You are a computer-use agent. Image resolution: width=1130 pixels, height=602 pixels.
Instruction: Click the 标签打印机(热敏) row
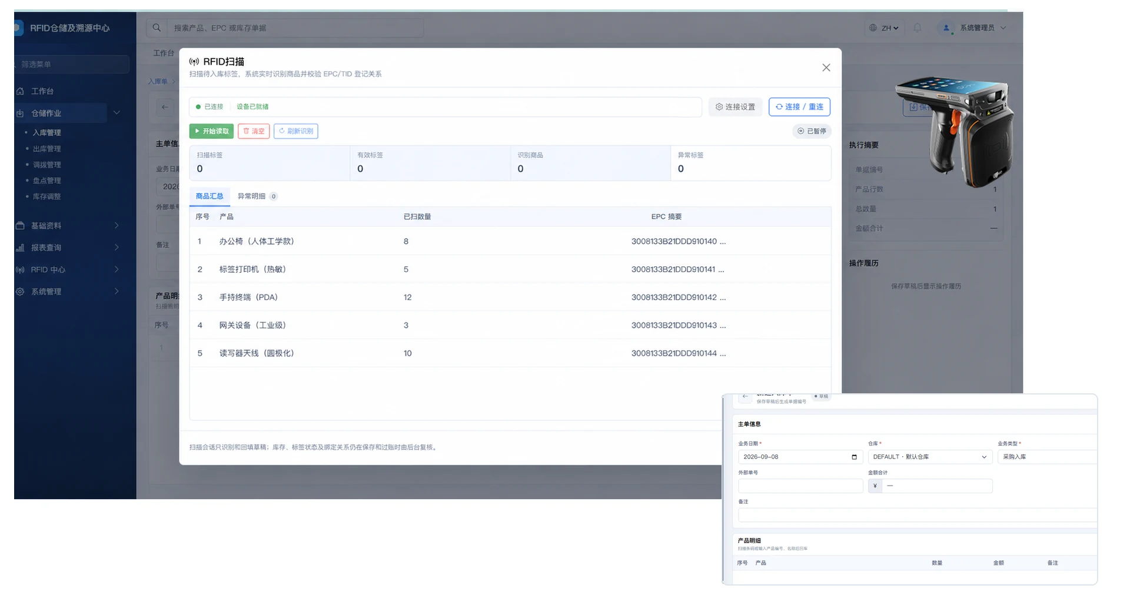click(x=510, y=269)
